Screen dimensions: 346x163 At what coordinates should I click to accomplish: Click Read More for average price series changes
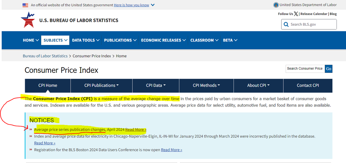point(136,130)
